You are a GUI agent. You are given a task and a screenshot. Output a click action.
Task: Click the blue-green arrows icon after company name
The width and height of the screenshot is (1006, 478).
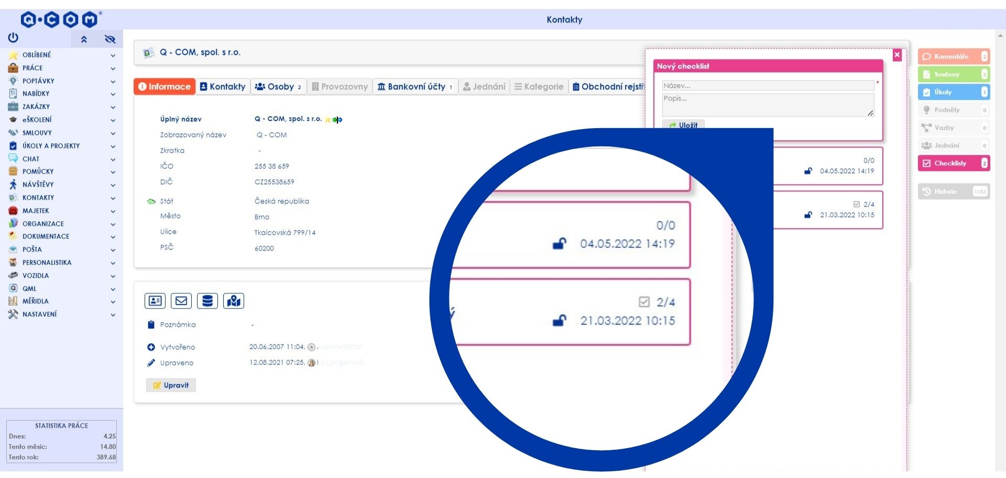pyautogui.click(x=337, y=120)
